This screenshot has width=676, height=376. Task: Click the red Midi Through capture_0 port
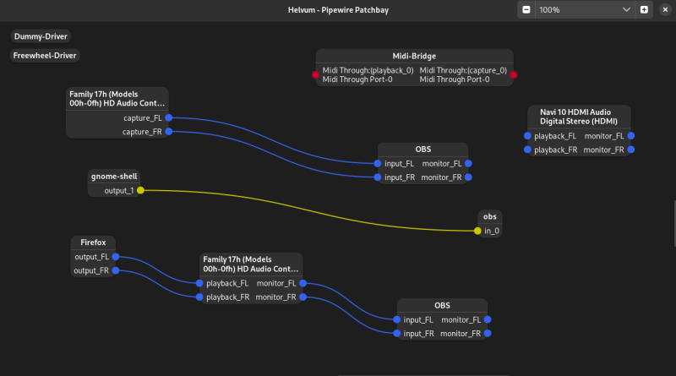(x=514, y=74)
